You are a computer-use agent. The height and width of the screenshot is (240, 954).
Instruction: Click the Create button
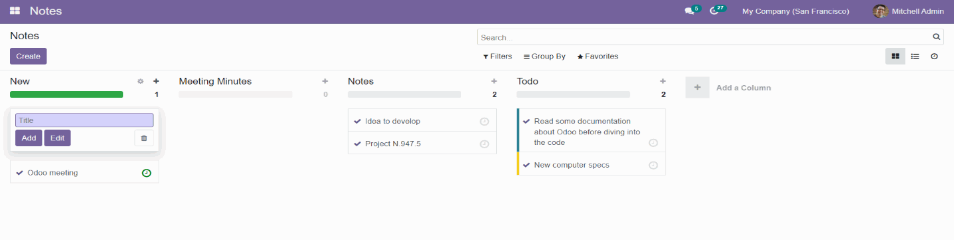pyautogui.click(x=28, y=57)
